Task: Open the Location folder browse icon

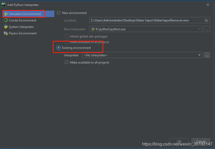Action: pos(206,20)
